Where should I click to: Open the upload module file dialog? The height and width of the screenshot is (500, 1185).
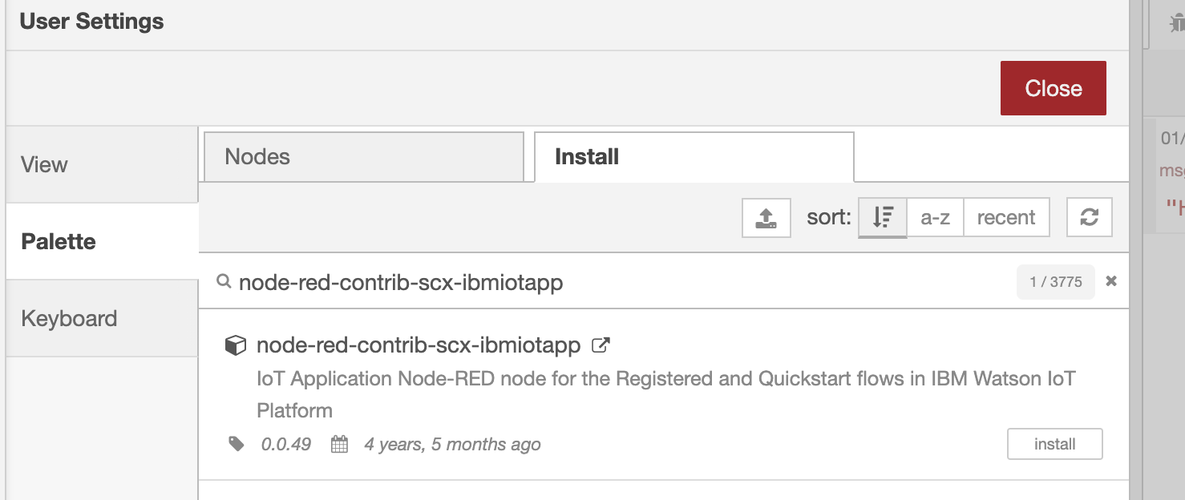point(766,217)
